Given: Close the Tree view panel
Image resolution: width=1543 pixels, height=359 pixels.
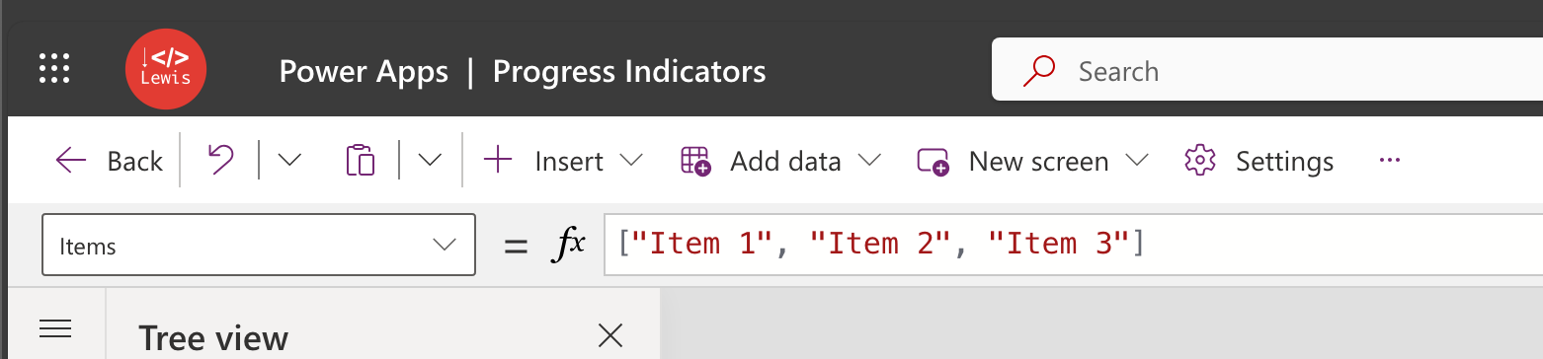Looking at the screenshot, I should click(x=610, y=335).
